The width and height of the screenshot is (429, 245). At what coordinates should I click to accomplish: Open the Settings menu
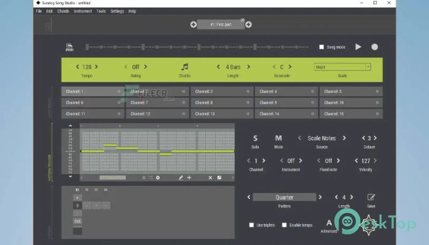coord(117,11)
